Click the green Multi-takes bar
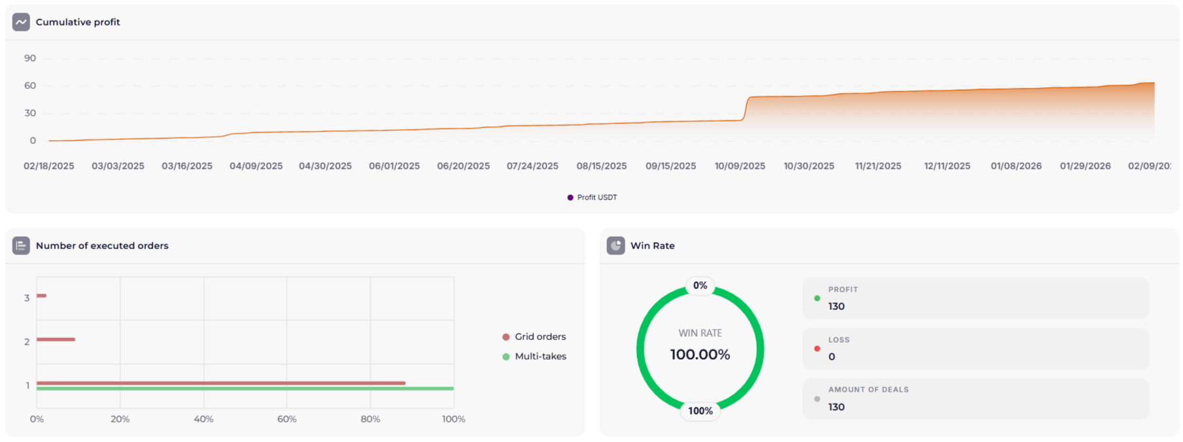 point(245,388)
